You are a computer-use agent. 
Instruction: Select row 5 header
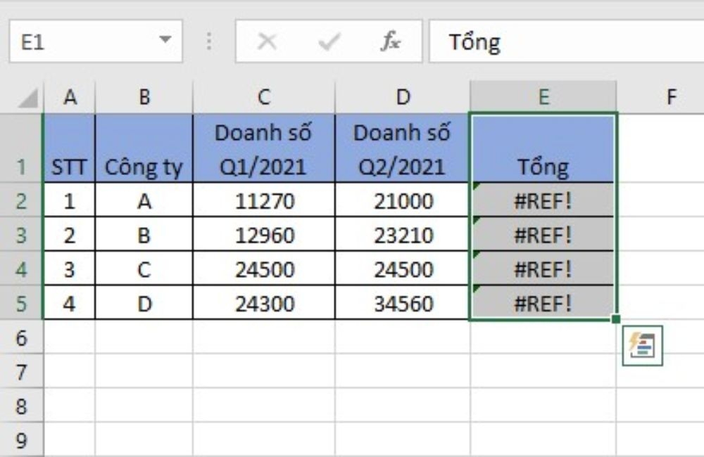22,303
